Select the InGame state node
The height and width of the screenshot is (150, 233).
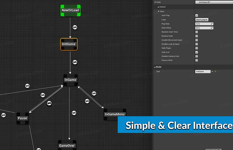pyautogui.click(x=71, y=80)
